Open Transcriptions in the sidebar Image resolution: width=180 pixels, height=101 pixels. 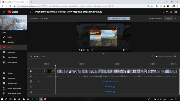[13, 57]
